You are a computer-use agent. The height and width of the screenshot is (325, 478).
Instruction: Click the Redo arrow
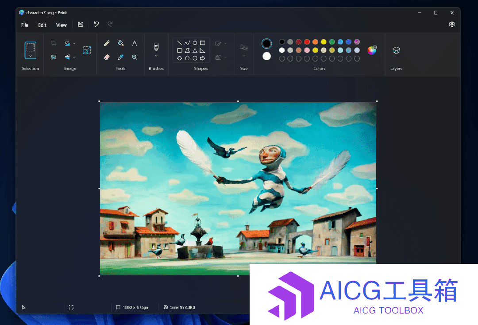(110, 24)
